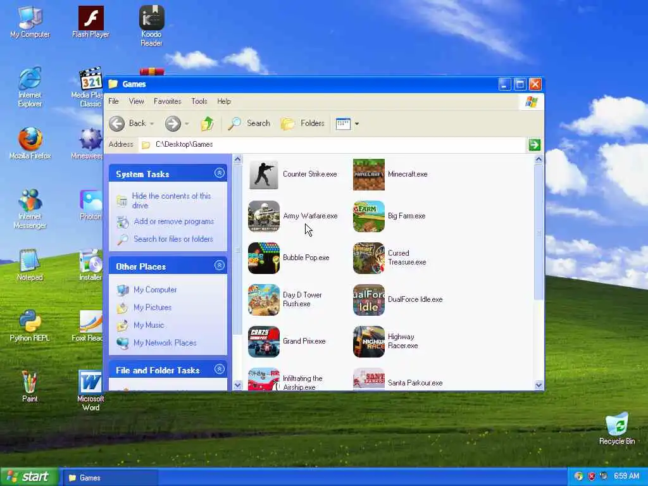Select Infiltrating the Airship.exe icon
Screen dimensions: 648x486
click(x=264, y=379)
